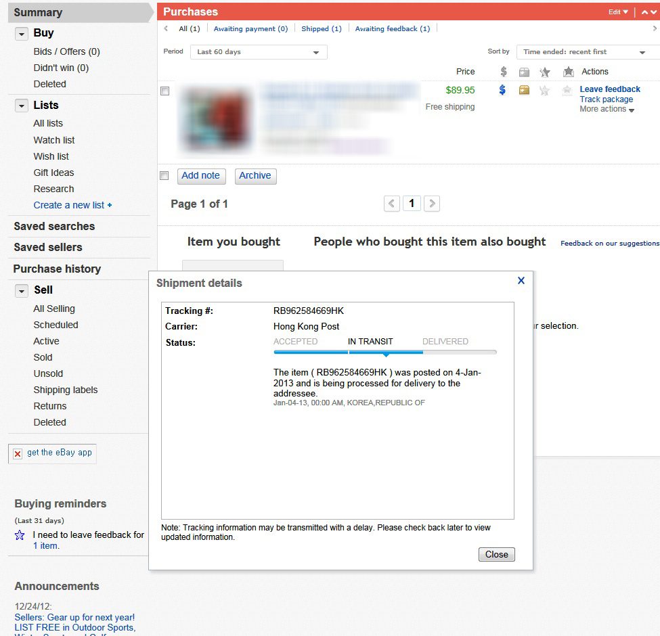Click page number 1 box
The width and height of the screenshot is (660, 636).
412,204
